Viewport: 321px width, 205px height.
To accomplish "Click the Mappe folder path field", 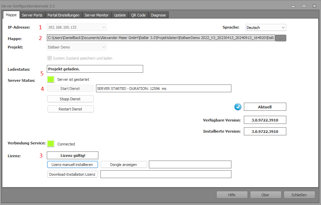I will point(161,38).
